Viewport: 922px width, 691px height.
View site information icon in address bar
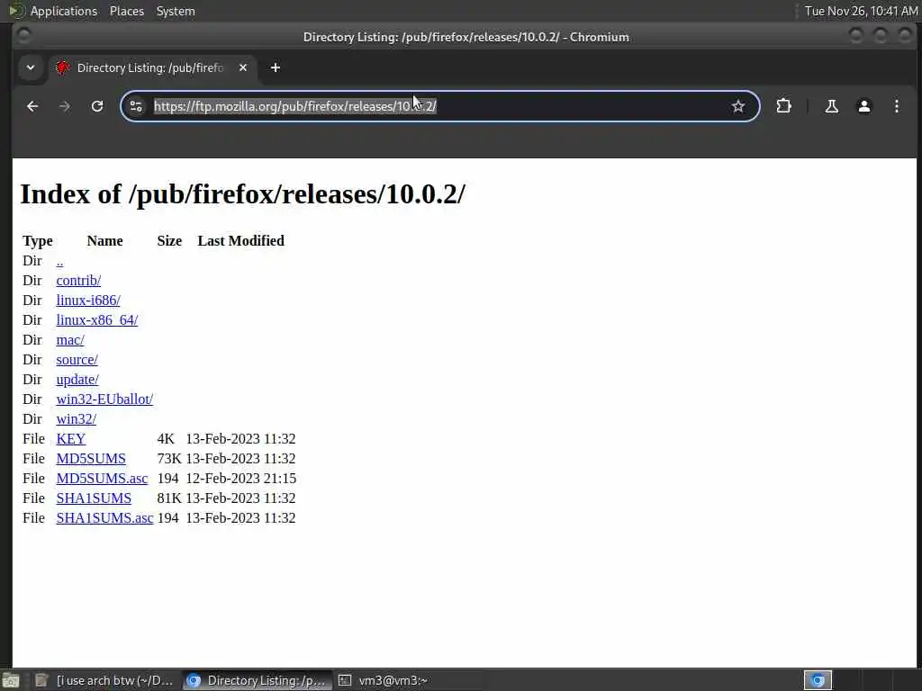136,106
